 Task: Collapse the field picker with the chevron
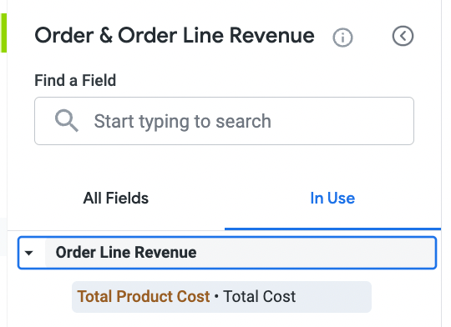click(x=403, y=36)
